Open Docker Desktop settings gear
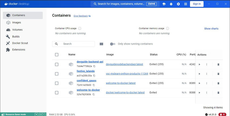 [x=178, y=4]
